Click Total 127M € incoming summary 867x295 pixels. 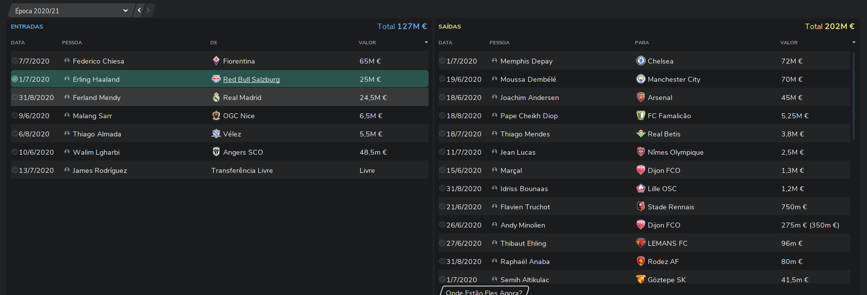coord(402,26)
